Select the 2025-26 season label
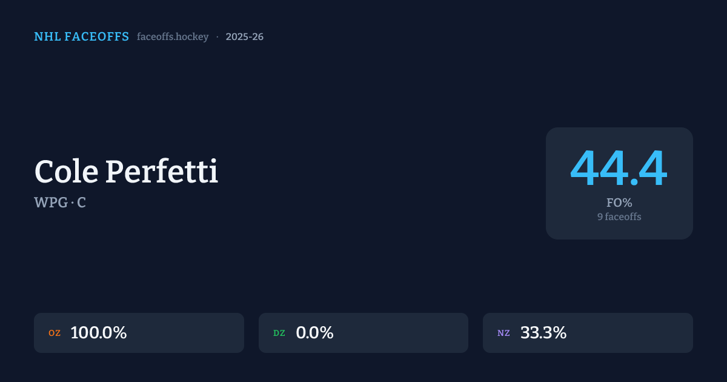The height and width of the screenshot is (382, 727). [x=244, y=37]
